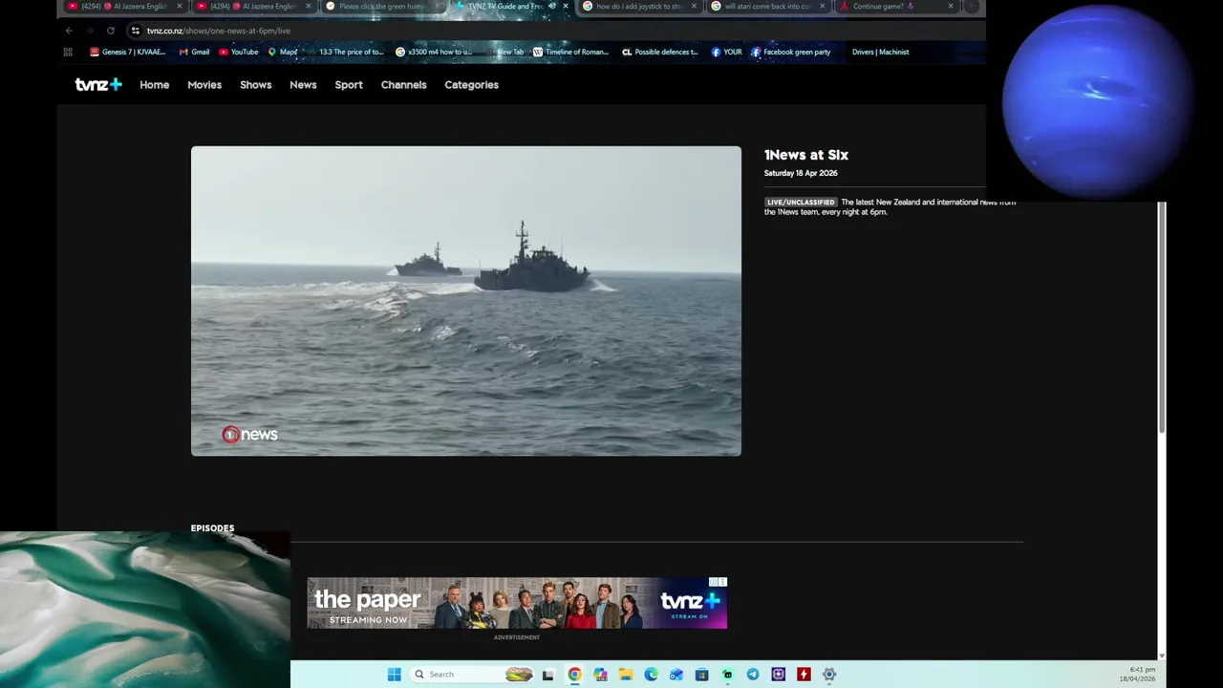Open the x3500 m4 how to bookmark

click(x=434, y=52)
